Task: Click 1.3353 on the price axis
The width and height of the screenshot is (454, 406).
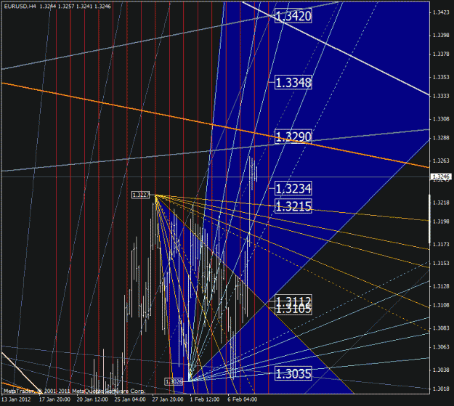Action: pos(441,77)
